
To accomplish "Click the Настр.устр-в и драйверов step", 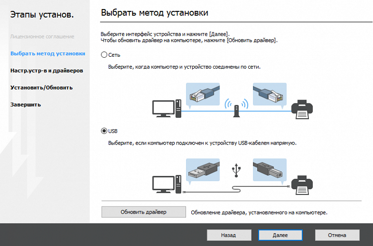I will point(47,71).
